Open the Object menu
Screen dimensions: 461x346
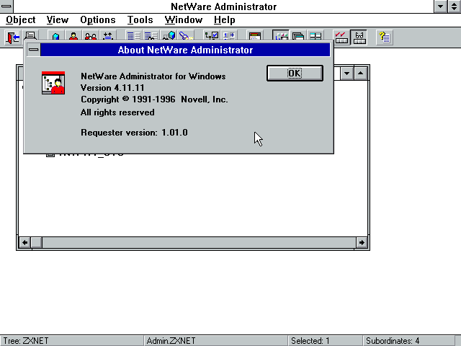[21, 20]
